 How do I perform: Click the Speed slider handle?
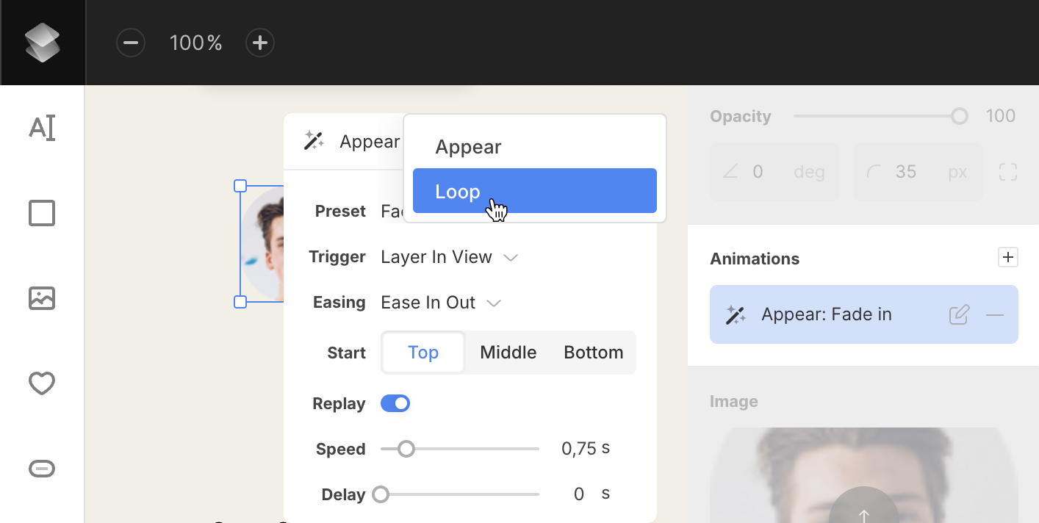tap(406, 449)
